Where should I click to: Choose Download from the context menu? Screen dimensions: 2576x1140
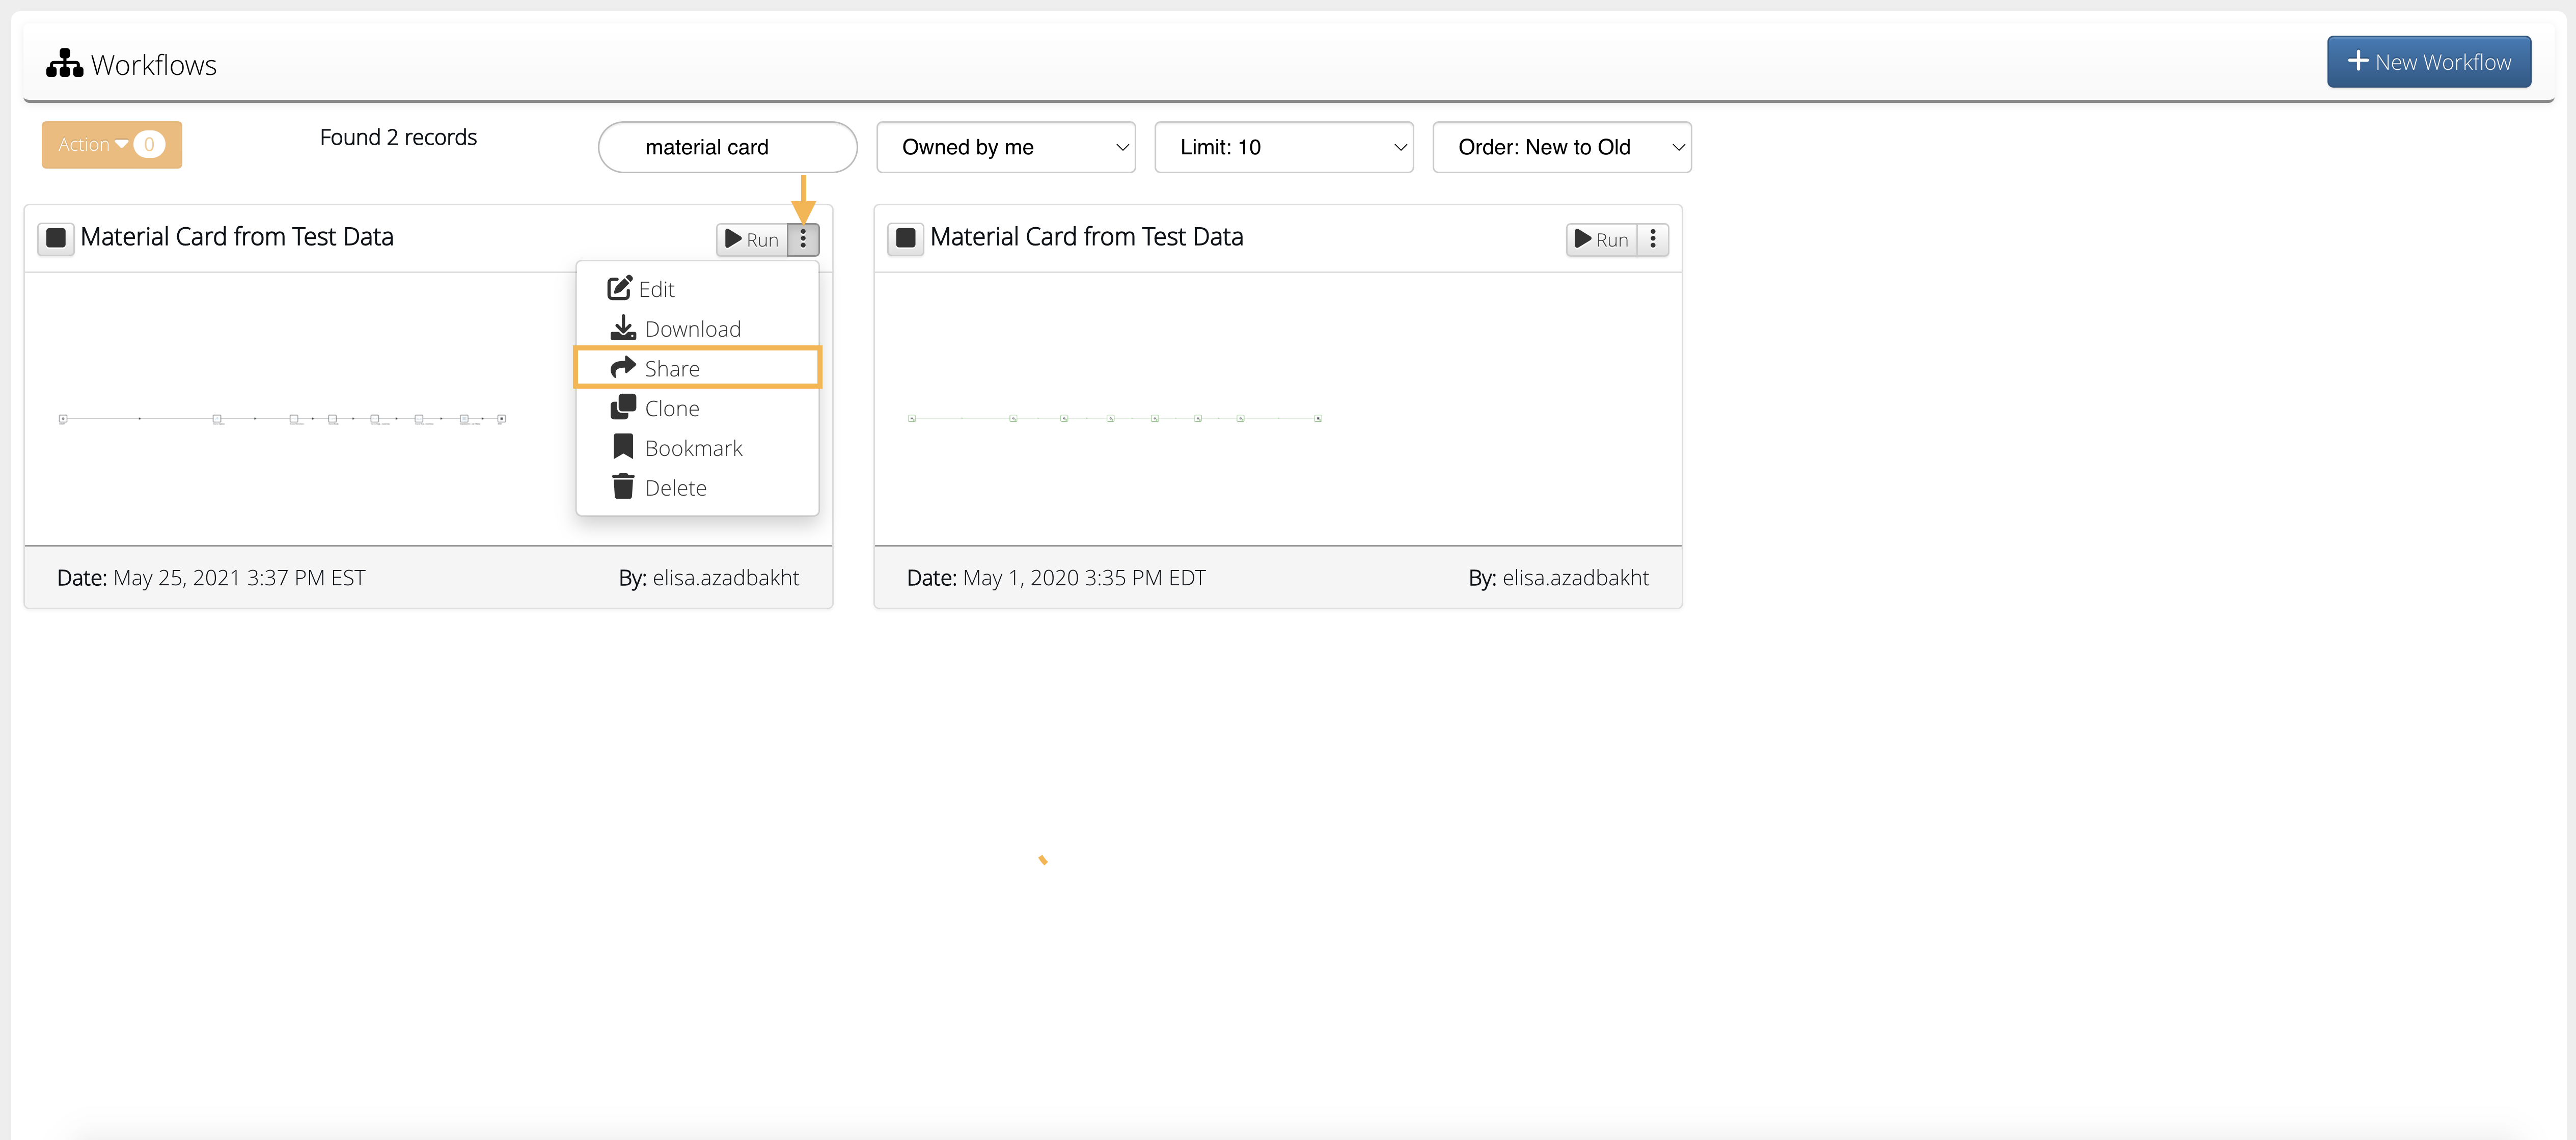pos(697,329)
